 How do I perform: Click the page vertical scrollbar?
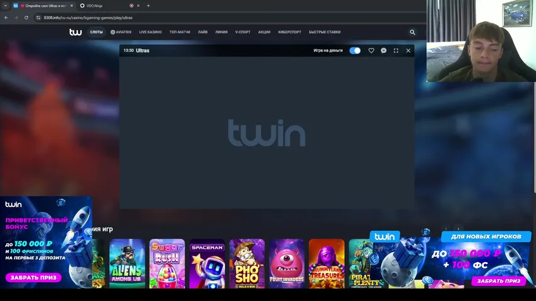(534, 137)
